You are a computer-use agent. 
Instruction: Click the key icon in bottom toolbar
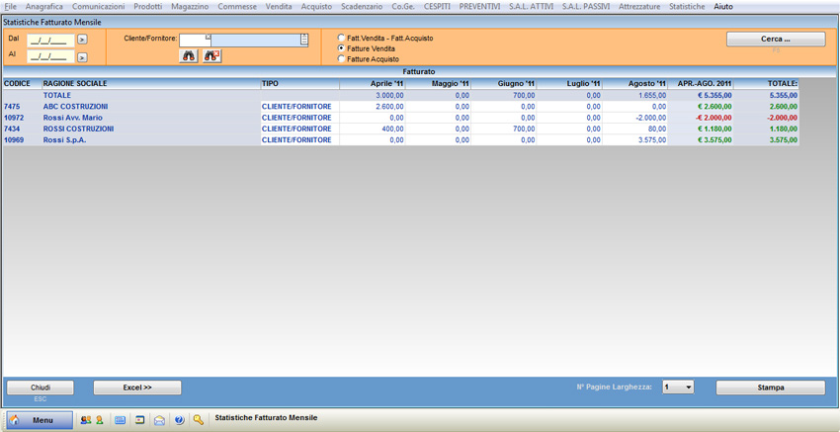(199, 420)
